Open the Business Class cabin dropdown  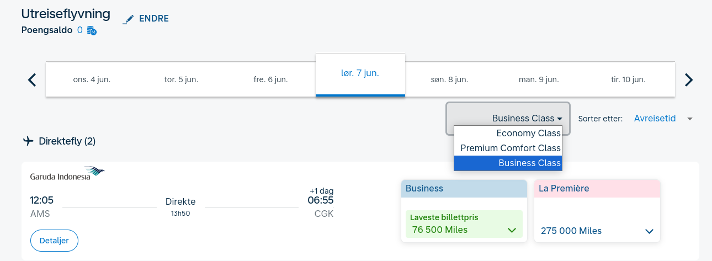tap(527, 118)
